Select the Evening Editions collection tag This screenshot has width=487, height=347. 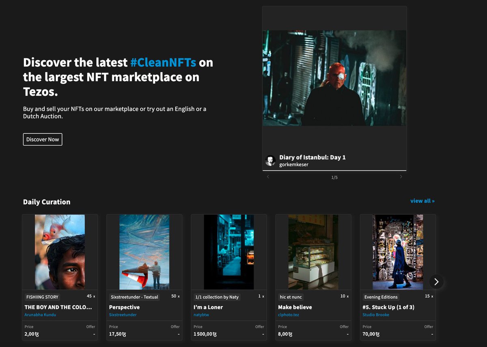(381, 297)
